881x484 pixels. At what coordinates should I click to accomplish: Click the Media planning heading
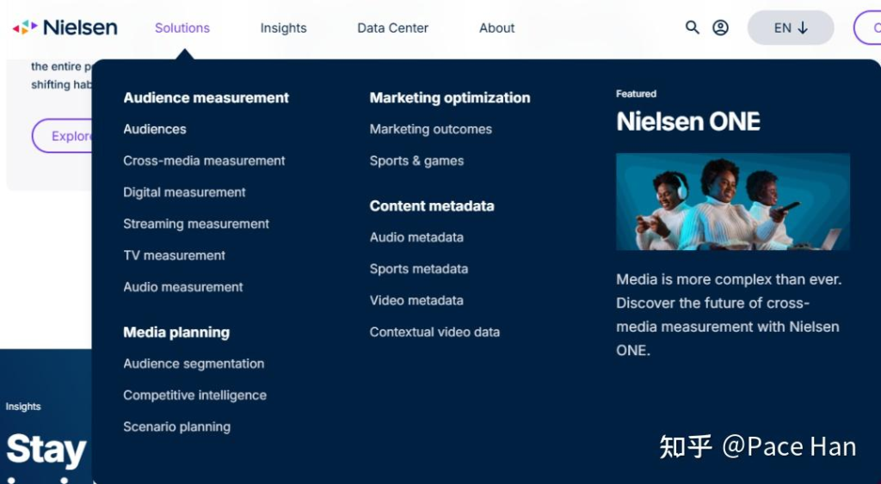[176, 333]
